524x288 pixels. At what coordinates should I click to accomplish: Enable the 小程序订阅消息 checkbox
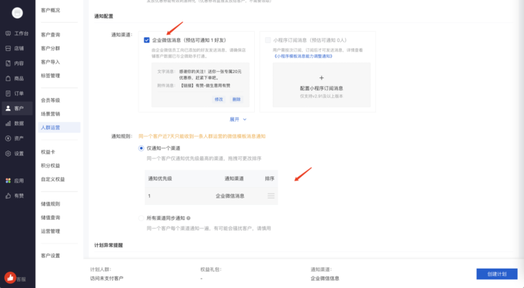pyautogui.click(x=268, y=41)
